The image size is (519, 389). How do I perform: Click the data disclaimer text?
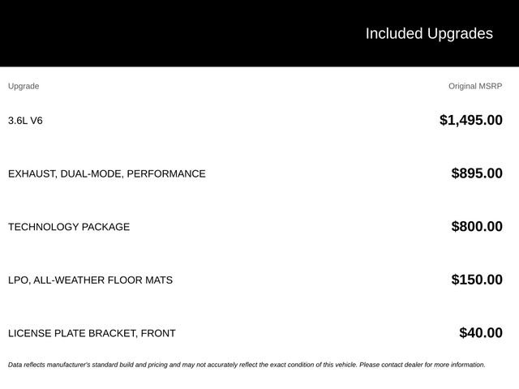[247, 365]
